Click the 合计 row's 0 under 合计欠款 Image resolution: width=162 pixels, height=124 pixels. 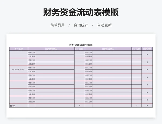(80, 105)
